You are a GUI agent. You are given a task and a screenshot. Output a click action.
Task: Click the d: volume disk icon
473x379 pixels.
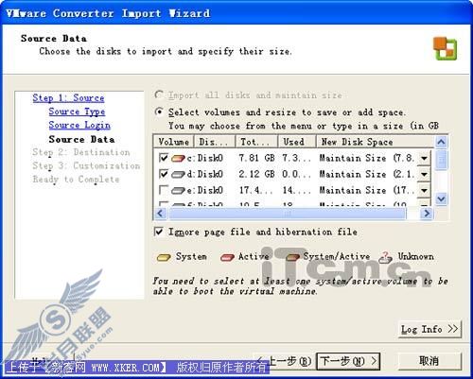(178, 174)
